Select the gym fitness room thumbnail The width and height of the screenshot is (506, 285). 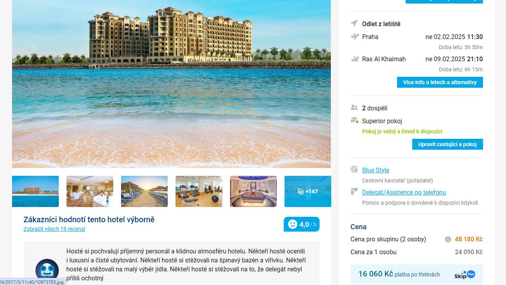coord(199,191)
